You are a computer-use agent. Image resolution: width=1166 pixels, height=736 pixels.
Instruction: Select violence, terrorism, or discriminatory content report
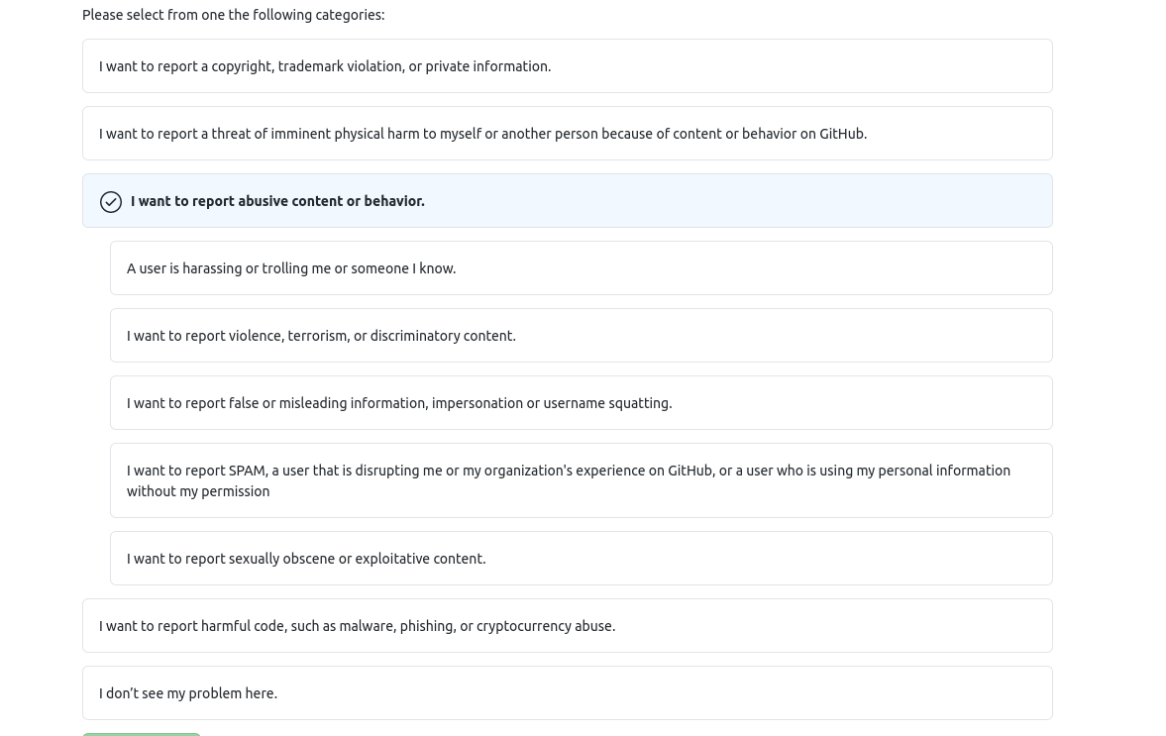[582, 335]
